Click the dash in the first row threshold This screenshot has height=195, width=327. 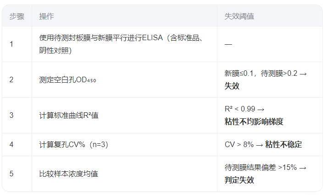[228, 44]
